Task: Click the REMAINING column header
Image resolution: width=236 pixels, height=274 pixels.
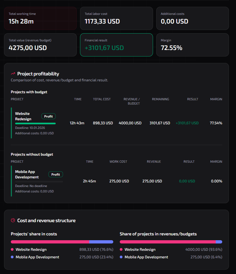Action: pos(161,99)
